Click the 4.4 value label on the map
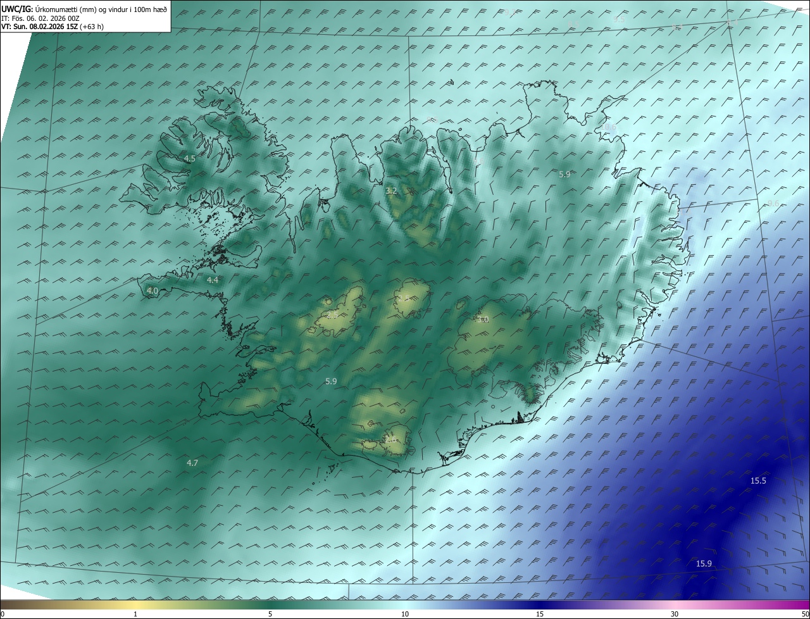 (213, 280)
